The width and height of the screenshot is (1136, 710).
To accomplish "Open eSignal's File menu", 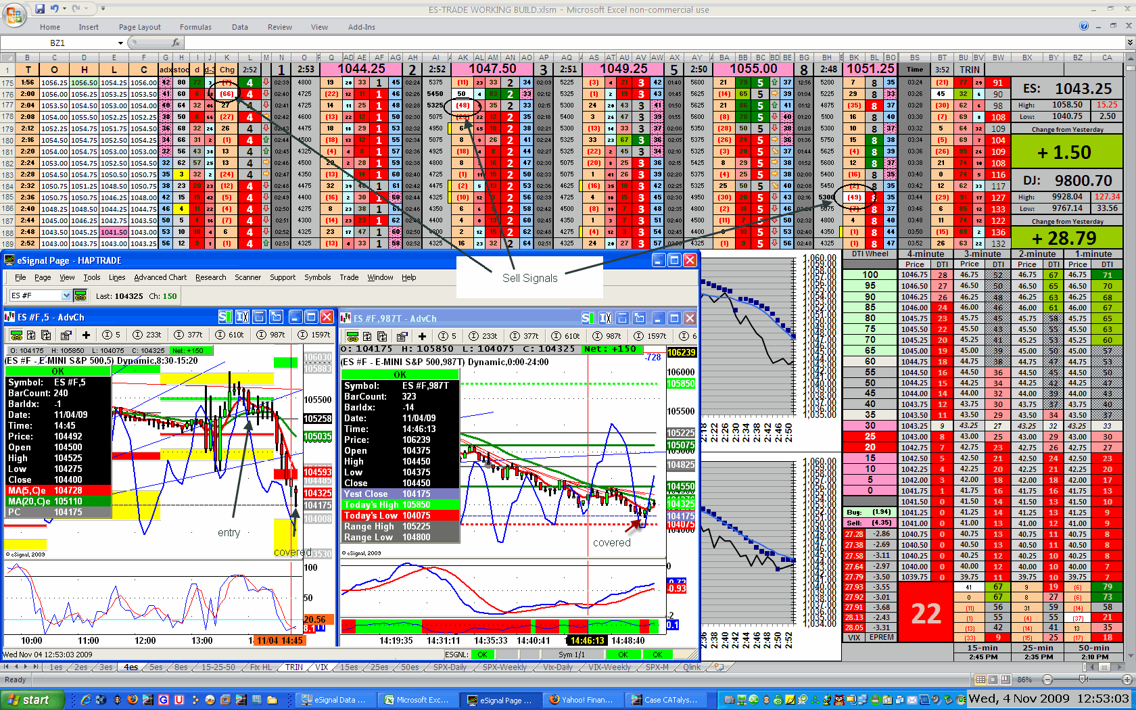I will 20,277.
